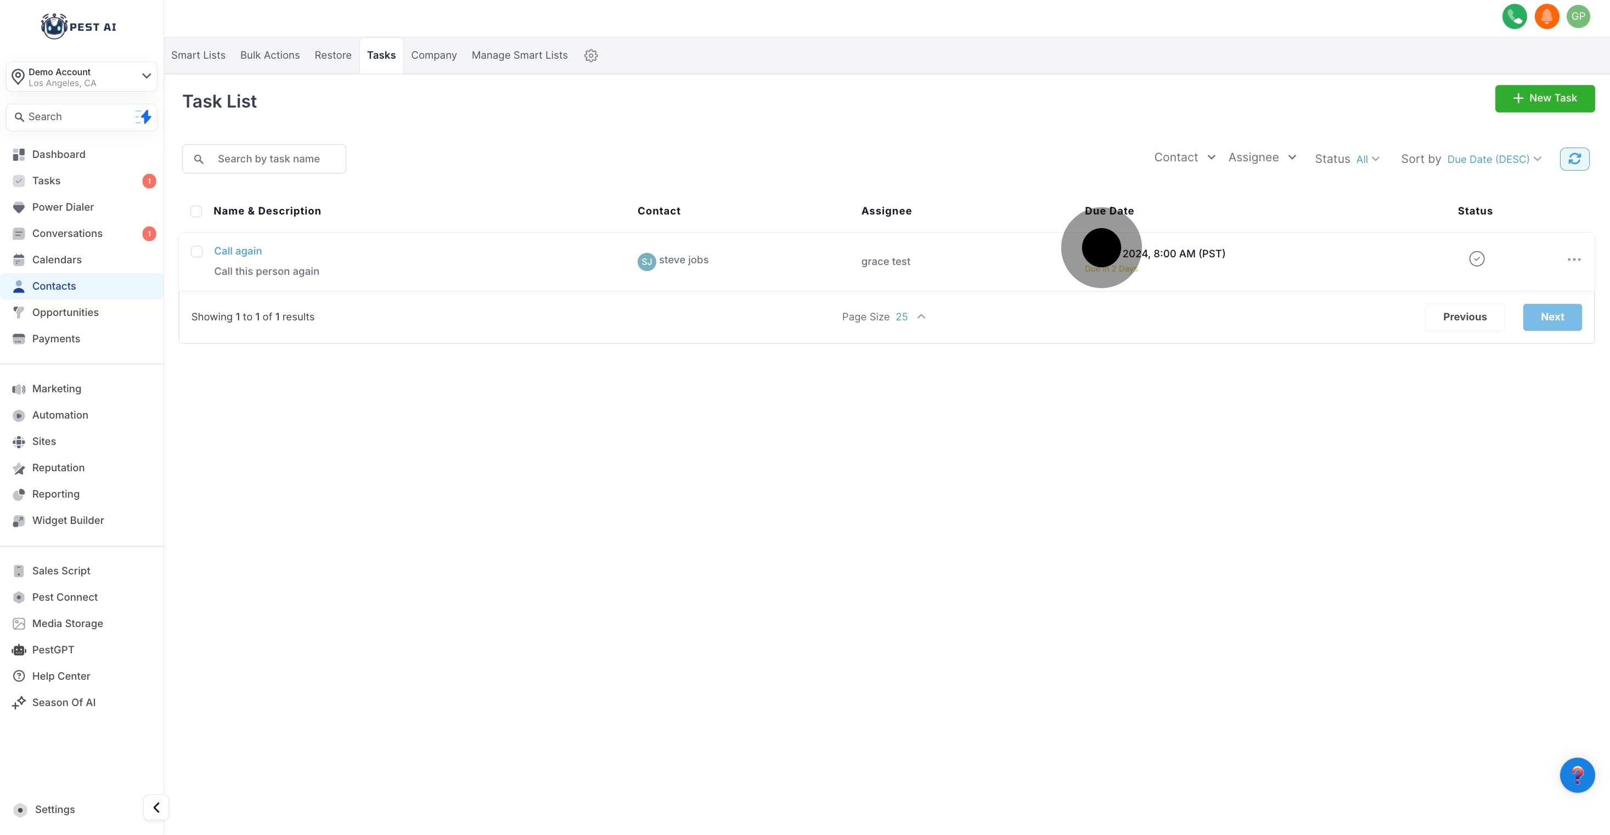Open the Assignee filter dropdown
Viewport: 1610px width, 835px height.
(x=1261, y=157)
